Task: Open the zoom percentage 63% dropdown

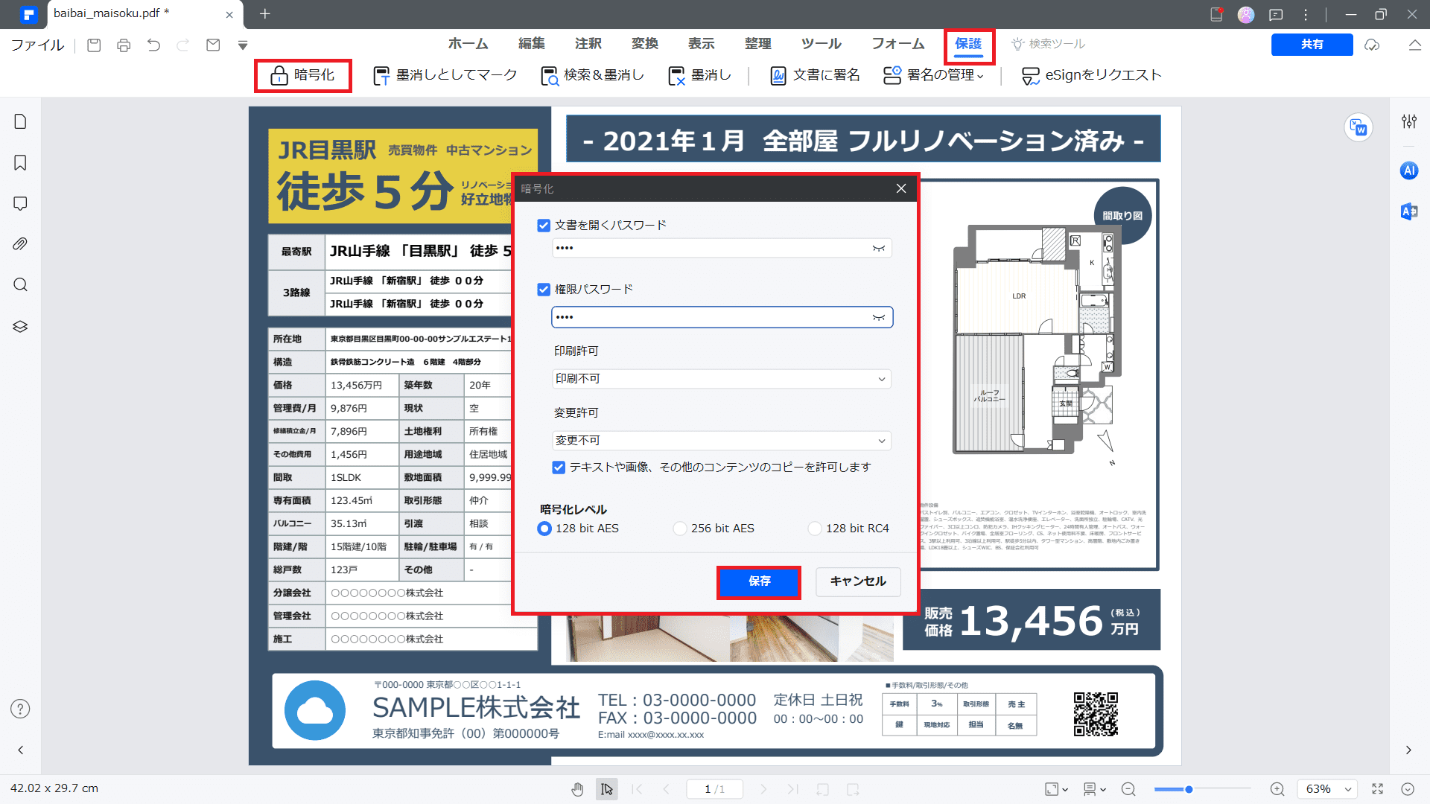Action: 1327,789
